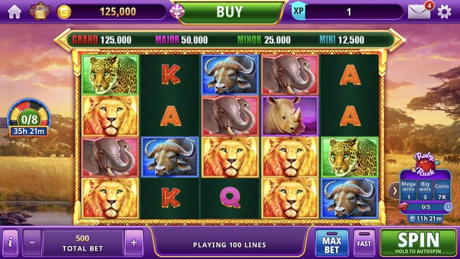The image size is (460, 259).
Task: Open the locked piggy bank
Action: coord(40,12)
